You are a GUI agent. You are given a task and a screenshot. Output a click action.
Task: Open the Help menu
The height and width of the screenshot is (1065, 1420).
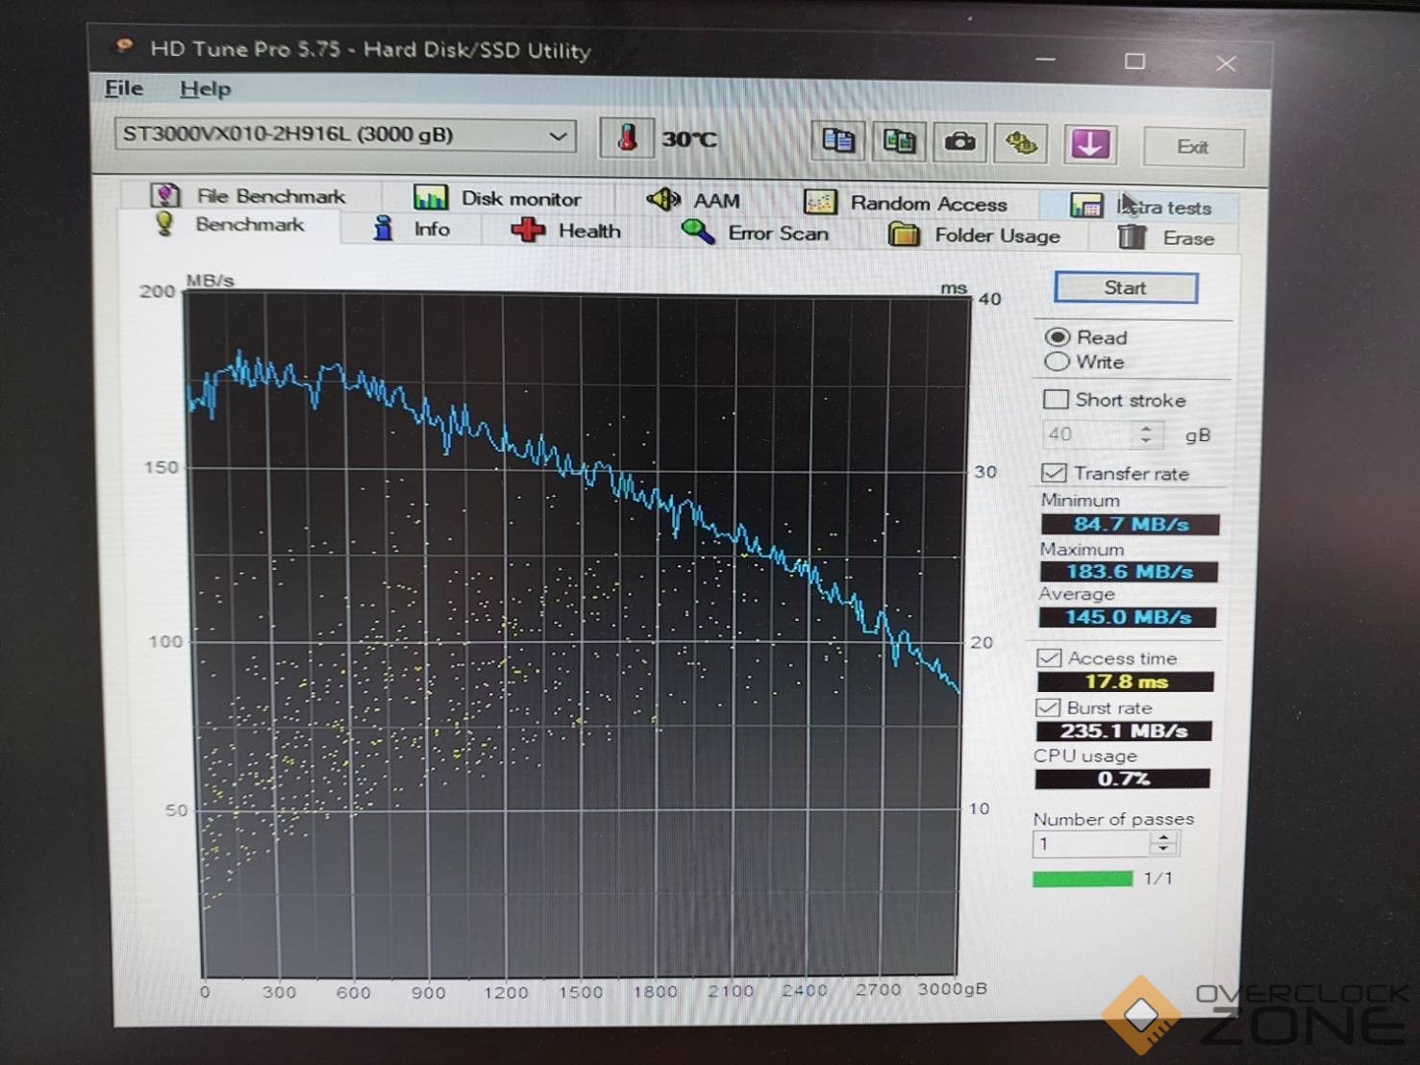205,89
